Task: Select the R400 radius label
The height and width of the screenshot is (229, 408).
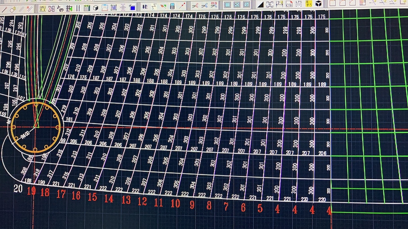Action: point(25,135)
